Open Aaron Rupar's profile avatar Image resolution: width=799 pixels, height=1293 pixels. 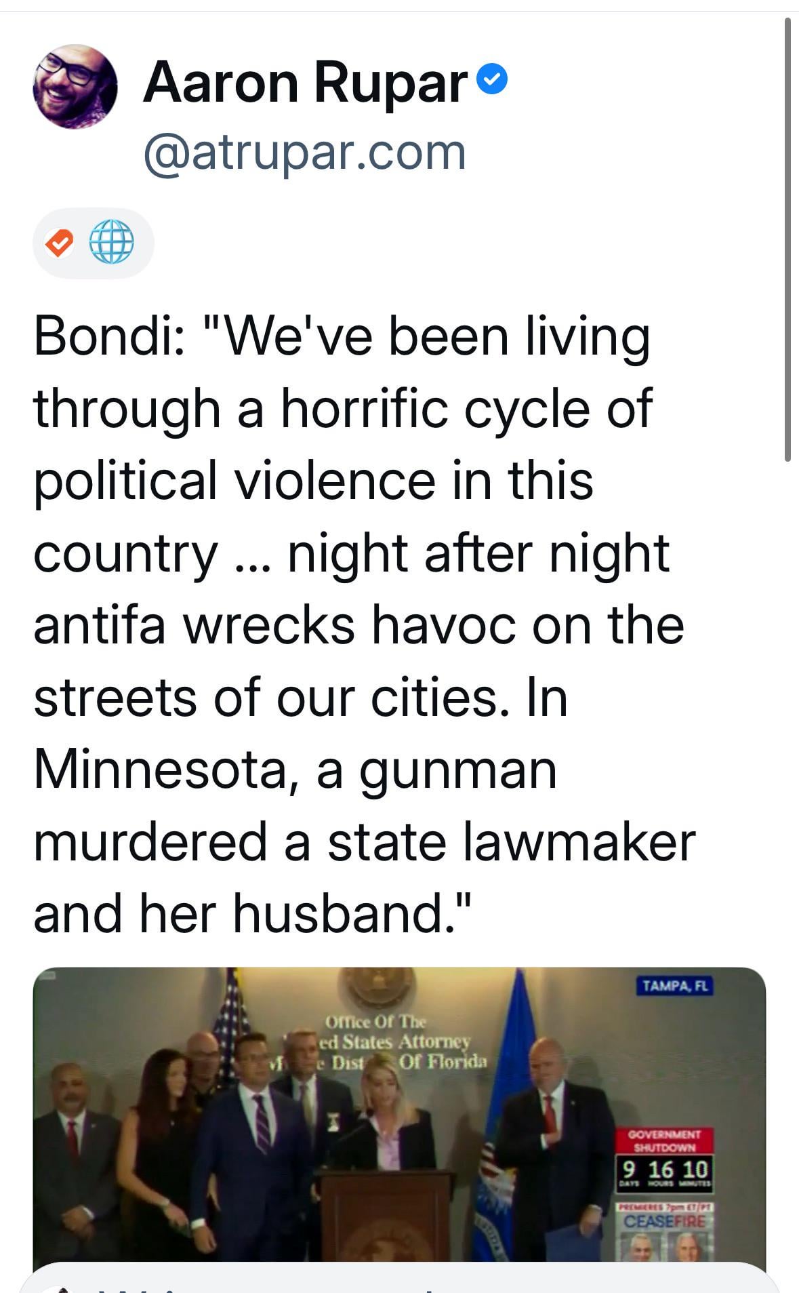[x=75, y=86]
